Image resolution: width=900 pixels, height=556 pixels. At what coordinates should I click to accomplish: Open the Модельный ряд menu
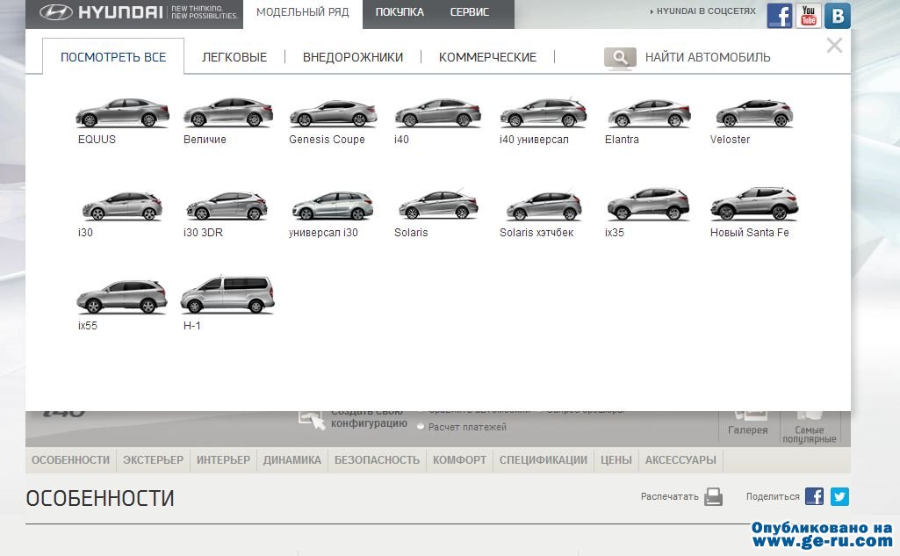click(302, 12)
